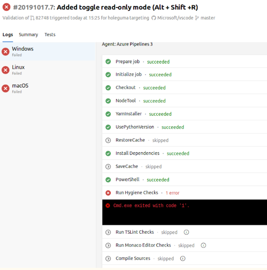Click green check icon for YarnInstaller
The image size is (267, 270).
(108, 114)
